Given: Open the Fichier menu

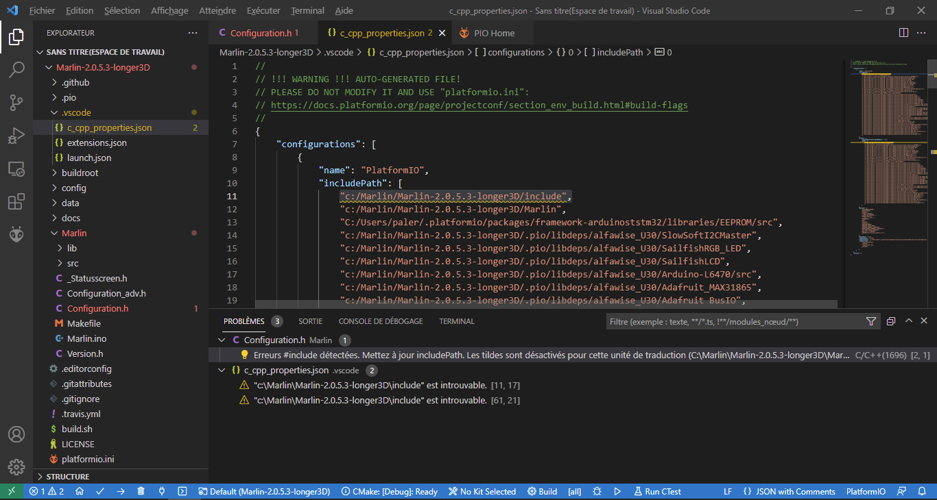Looking at the screenshot, I should coord(42,11).
